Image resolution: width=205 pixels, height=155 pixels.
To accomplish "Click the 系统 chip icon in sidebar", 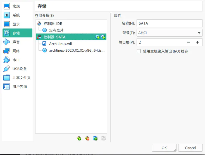I will (6, 15).
